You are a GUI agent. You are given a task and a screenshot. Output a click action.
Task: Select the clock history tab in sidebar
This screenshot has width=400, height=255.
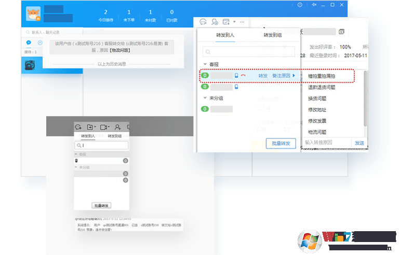pos(40,42)
